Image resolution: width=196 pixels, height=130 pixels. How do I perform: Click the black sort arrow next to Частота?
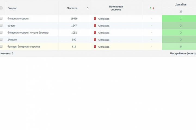click(88, 8)
